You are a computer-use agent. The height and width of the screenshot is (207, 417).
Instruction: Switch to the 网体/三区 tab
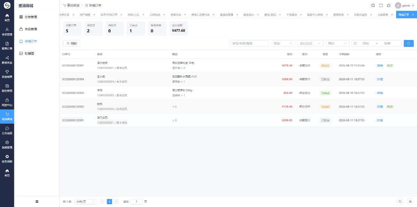[133, 15]
